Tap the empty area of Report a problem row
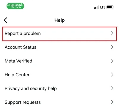 75,34
